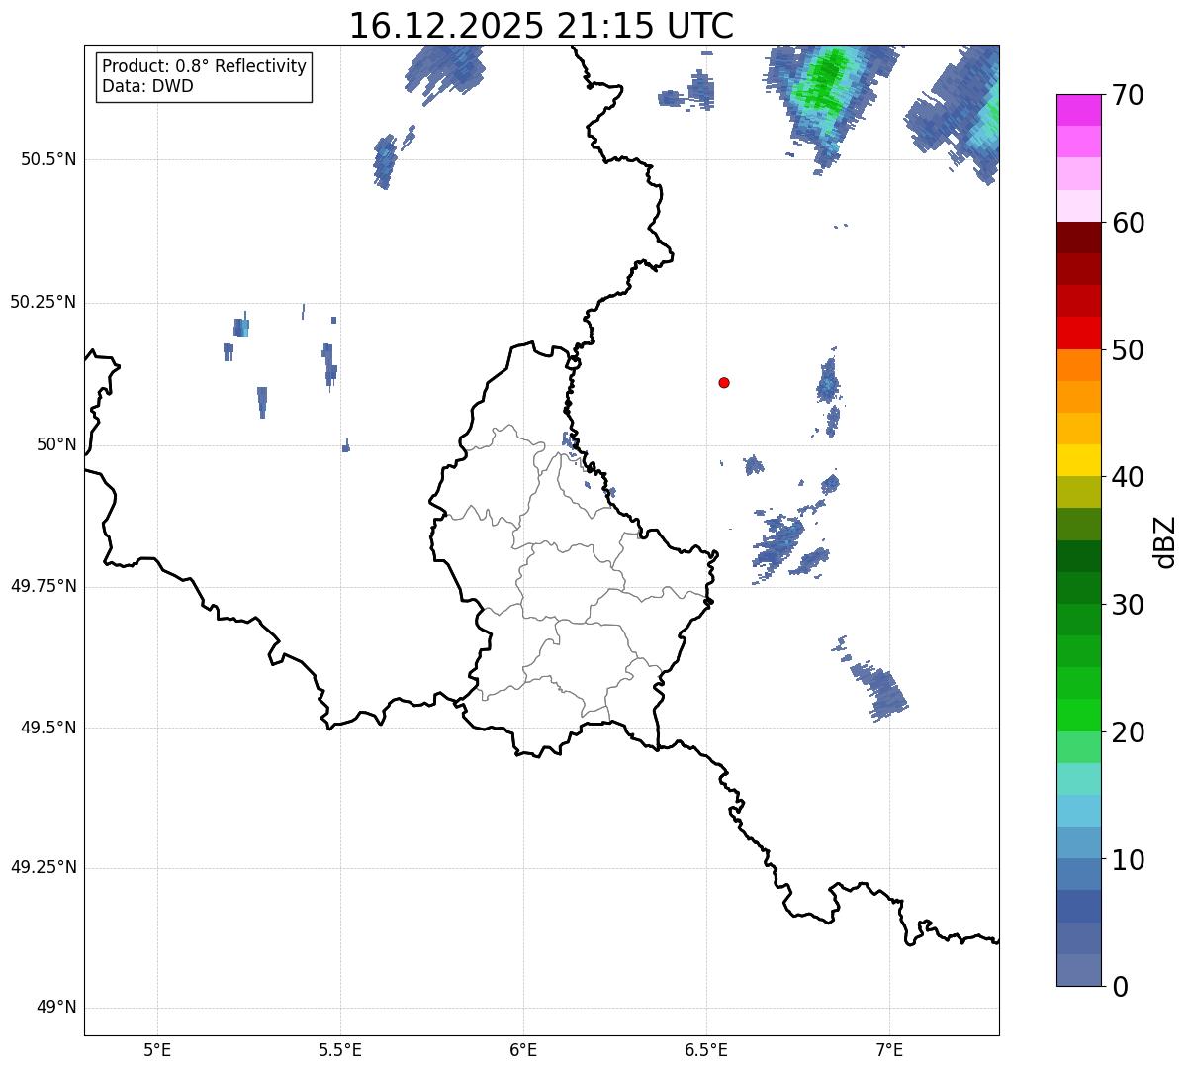Click the 6°E longitude tick label
Viewport: 1189px width, 1070px height.
tap(523, 1049)
